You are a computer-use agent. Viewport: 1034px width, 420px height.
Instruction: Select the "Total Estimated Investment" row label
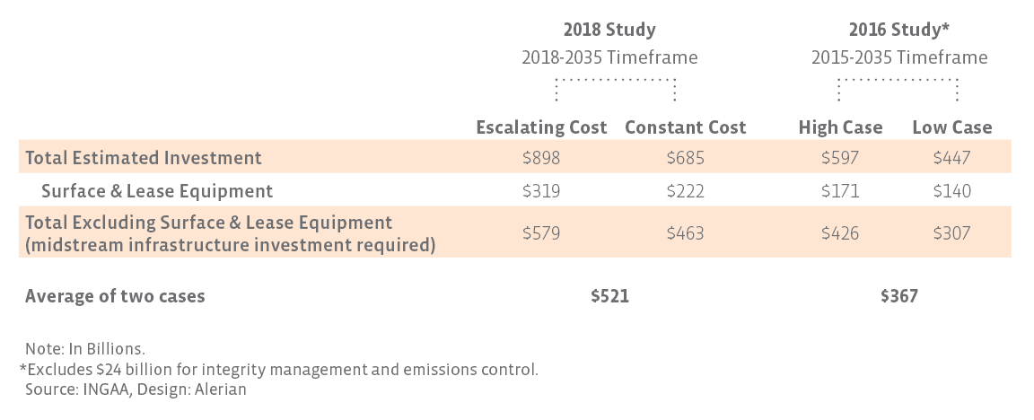[144, 158]
